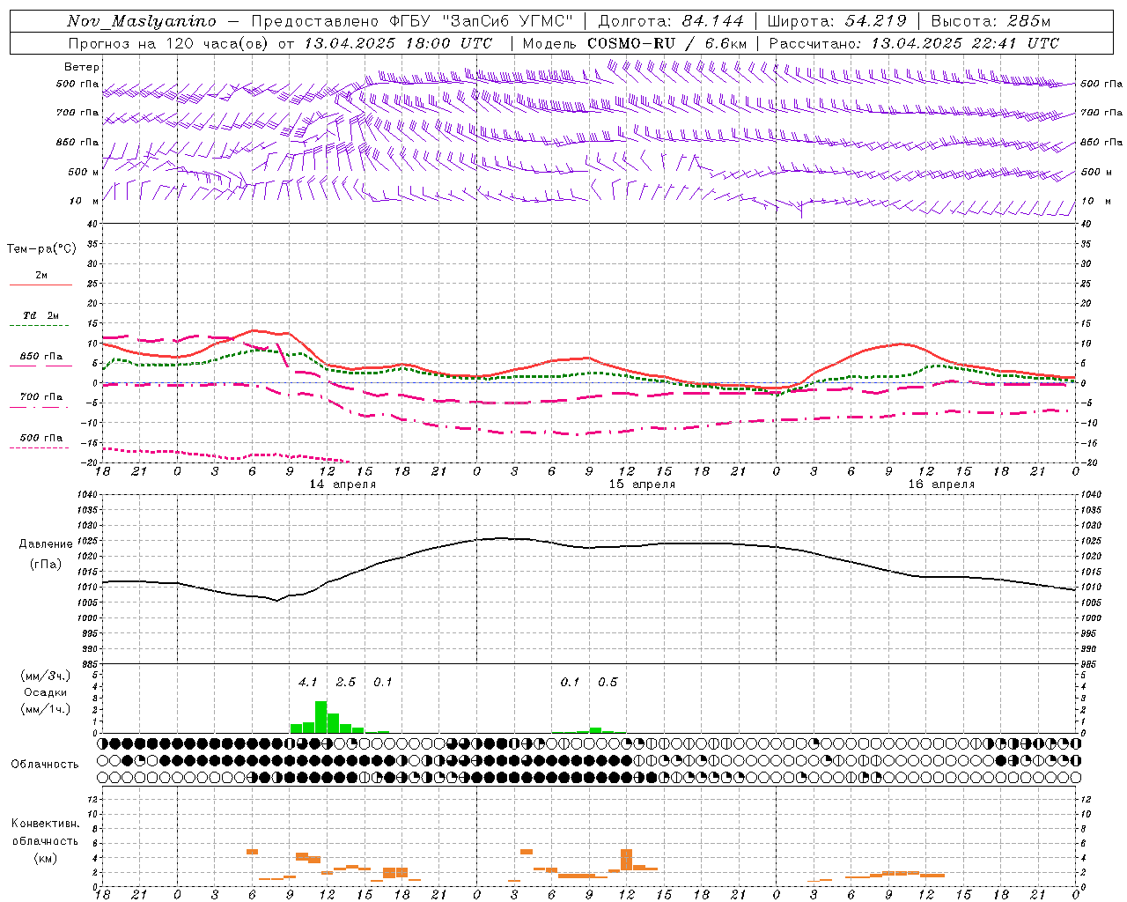Click the 500 гПа temperature legend entry

coord(41,438)
